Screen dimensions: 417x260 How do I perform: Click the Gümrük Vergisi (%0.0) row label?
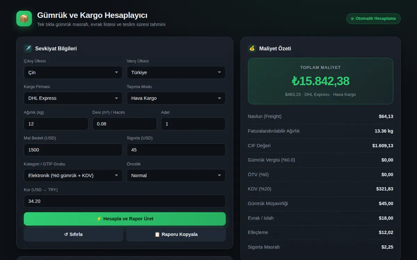271,160
